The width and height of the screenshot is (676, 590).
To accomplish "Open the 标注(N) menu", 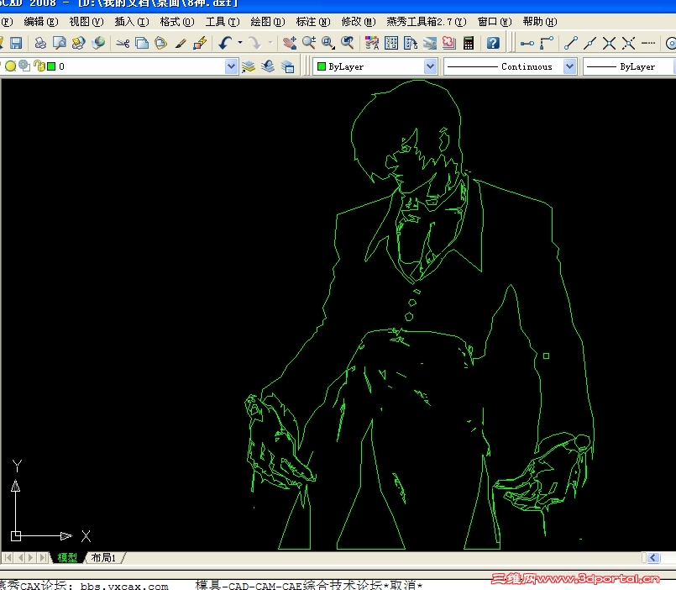I will tap(313, 22).
